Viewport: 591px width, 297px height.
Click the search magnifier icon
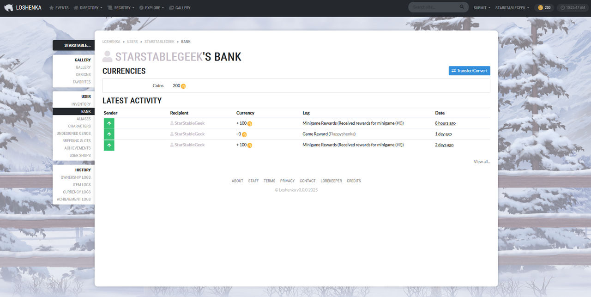pos(462,7)
